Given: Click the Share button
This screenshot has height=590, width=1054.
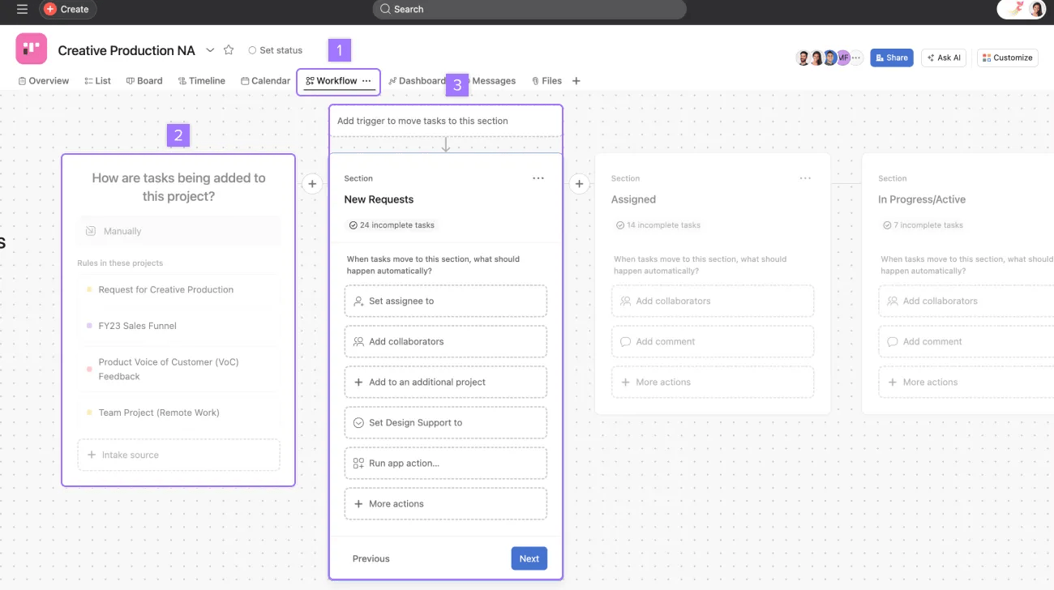Looking at the screenshot, I should [x=891, y=58].
